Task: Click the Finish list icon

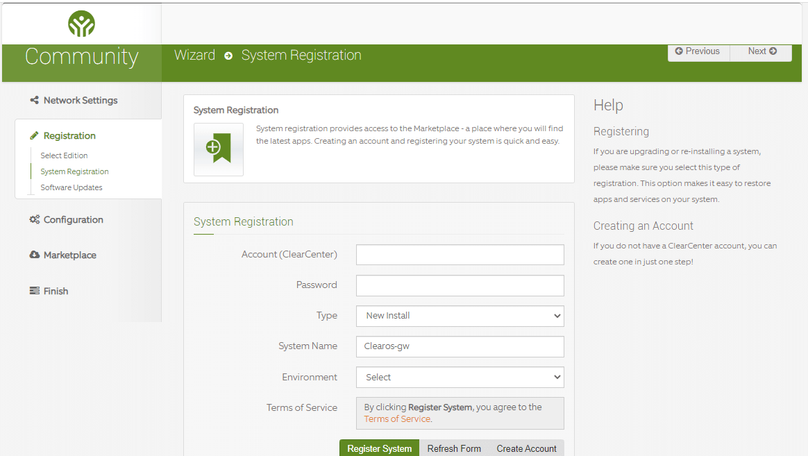Action: 35,291
